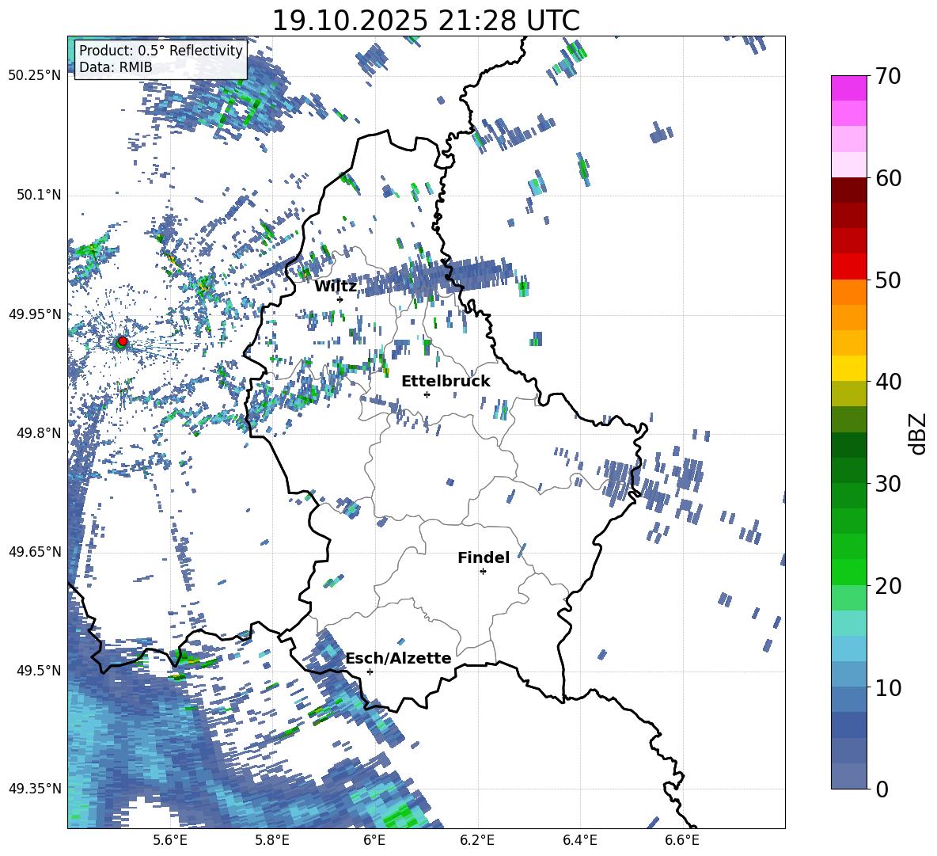This screenshot has width=937, height=856.
Task: Click the Wiltz city label
Action: click(x=336, y=287)
